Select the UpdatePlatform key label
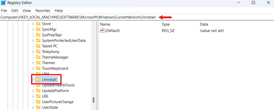The width and height of the screenshot is (274, 110). pos(55,91)
